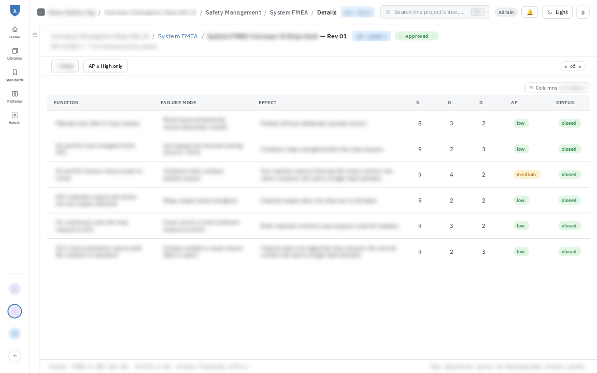Click the lambda shield logo
Image resolution: width=597 pixels, height=373 pixels.
pyautogui.click(x=15, y=11)
